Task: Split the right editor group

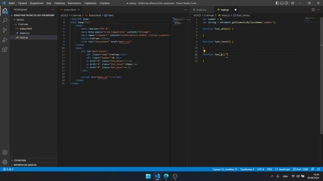Action: pyautogui.click(x=313, y=10)
